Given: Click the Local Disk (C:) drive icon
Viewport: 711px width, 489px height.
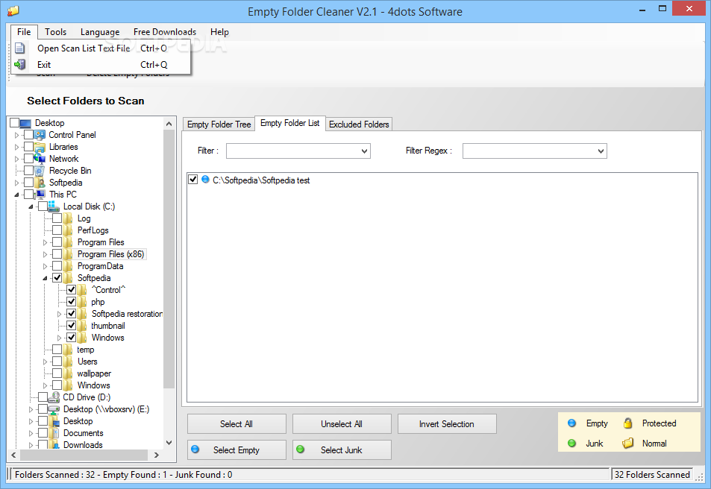Looking at the screenshot, I should coord(54,206).
